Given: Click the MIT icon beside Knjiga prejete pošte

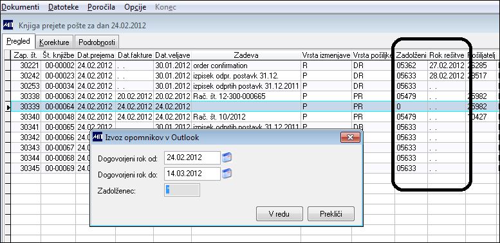Looking at the screenshot, I should 8,25.
